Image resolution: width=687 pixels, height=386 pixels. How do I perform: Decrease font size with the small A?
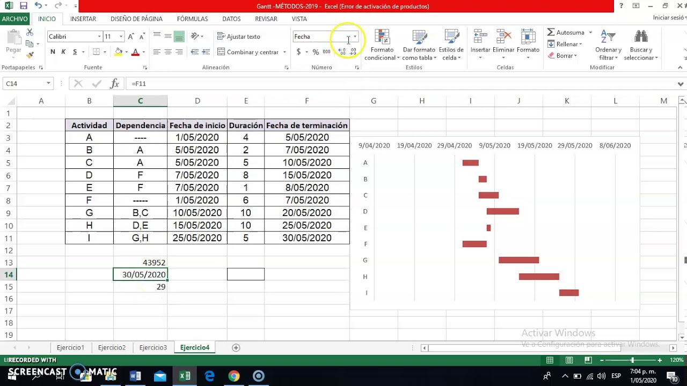142,36
